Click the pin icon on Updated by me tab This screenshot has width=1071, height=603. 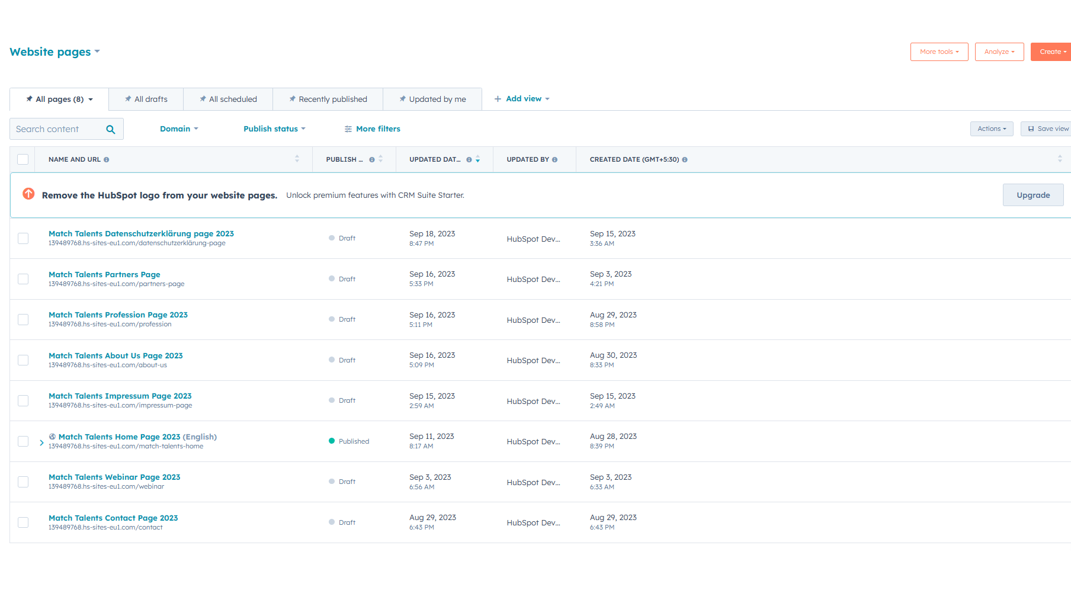point(403,99)
